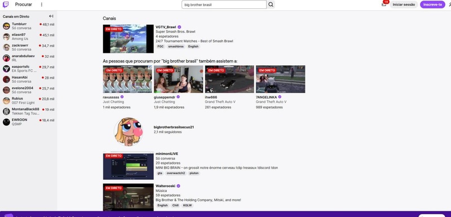
Task: Open VGTV_Brawl live stream thumbnail
Action: 129,39
